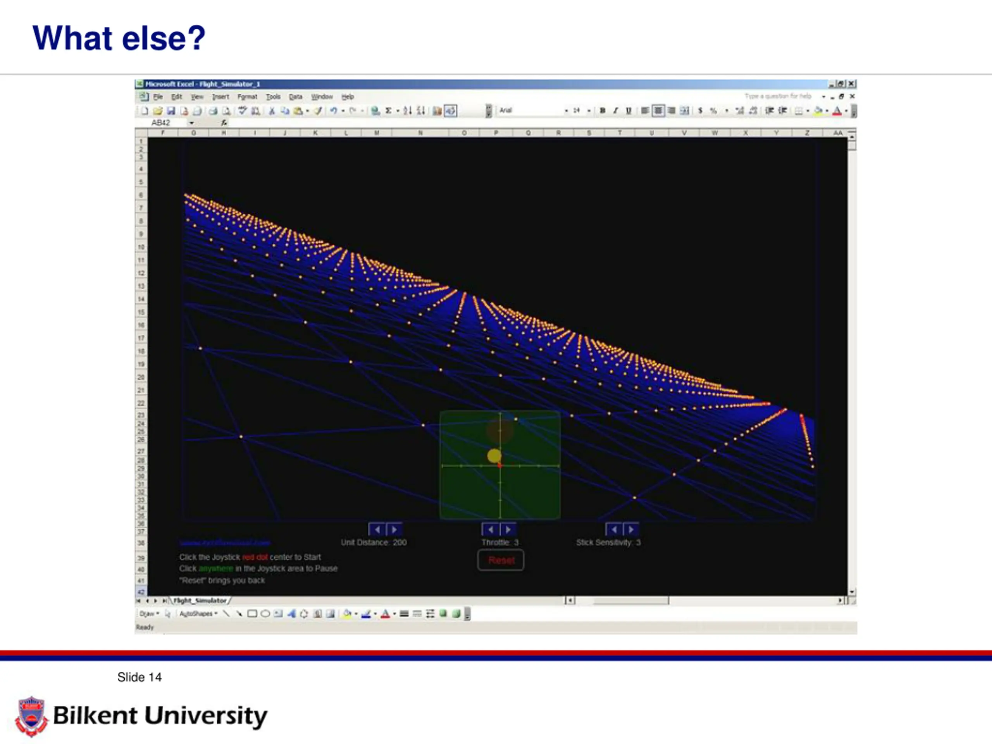Click the Currency style dollar icon
This screenshot has height=744, width=992.
click(700, 111)
